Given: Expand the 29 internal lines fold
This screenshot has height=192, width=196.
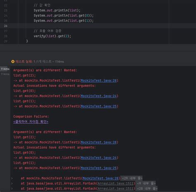Looking at the screenshot, I should coord(132,178).
